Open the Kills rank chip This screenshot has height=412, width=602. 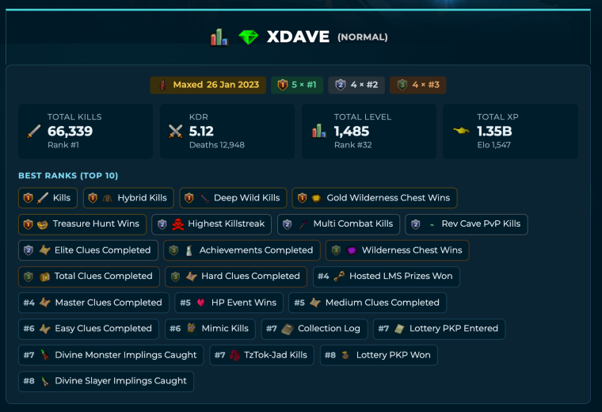pos(48,198)
